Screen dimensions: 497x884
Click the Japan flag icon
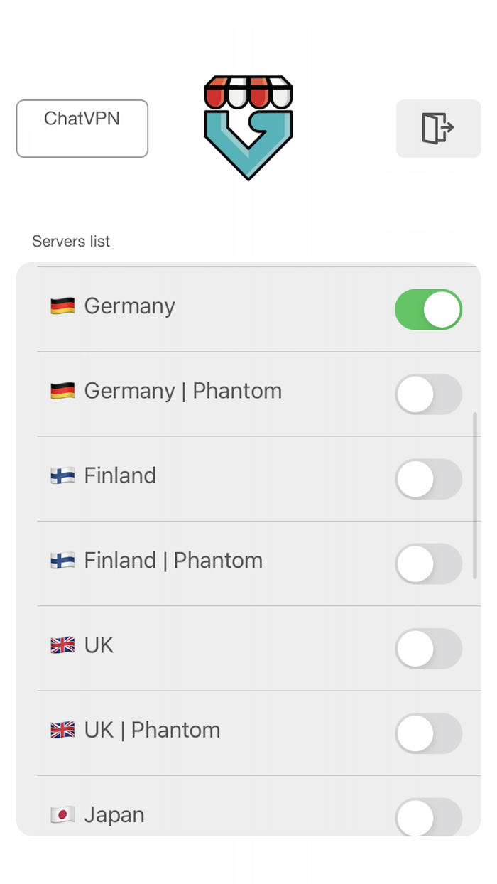[62, 815]
